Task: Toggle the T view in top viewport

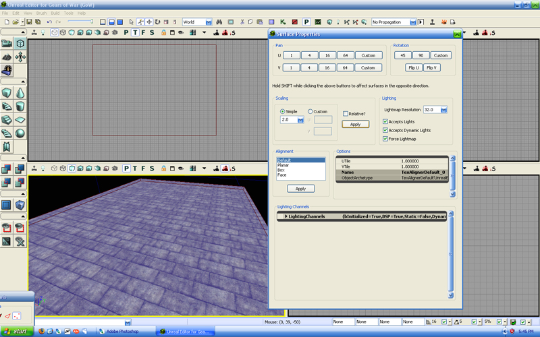Action: [x=134, y=32]
